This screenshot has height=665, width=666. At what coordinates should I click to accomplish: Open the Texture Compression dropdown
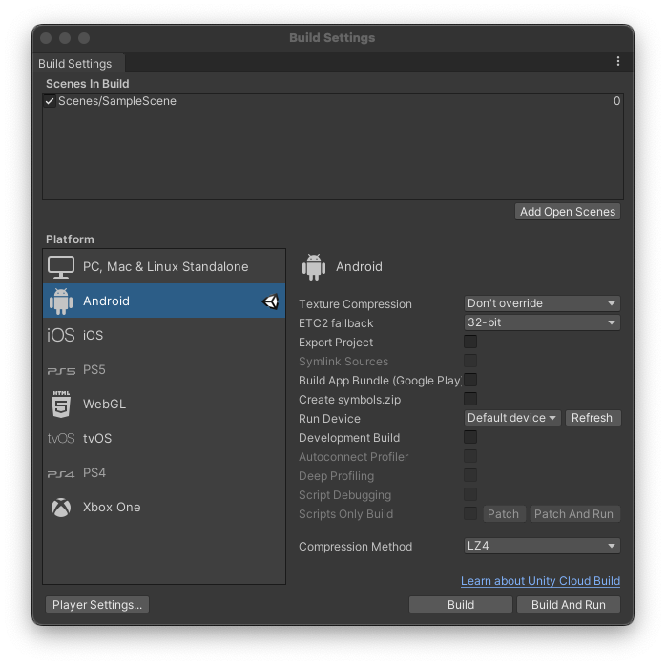point(542,303)
